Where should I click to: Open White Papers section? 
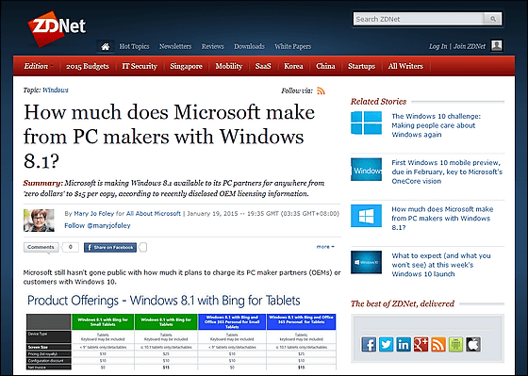tap(292, 46)
